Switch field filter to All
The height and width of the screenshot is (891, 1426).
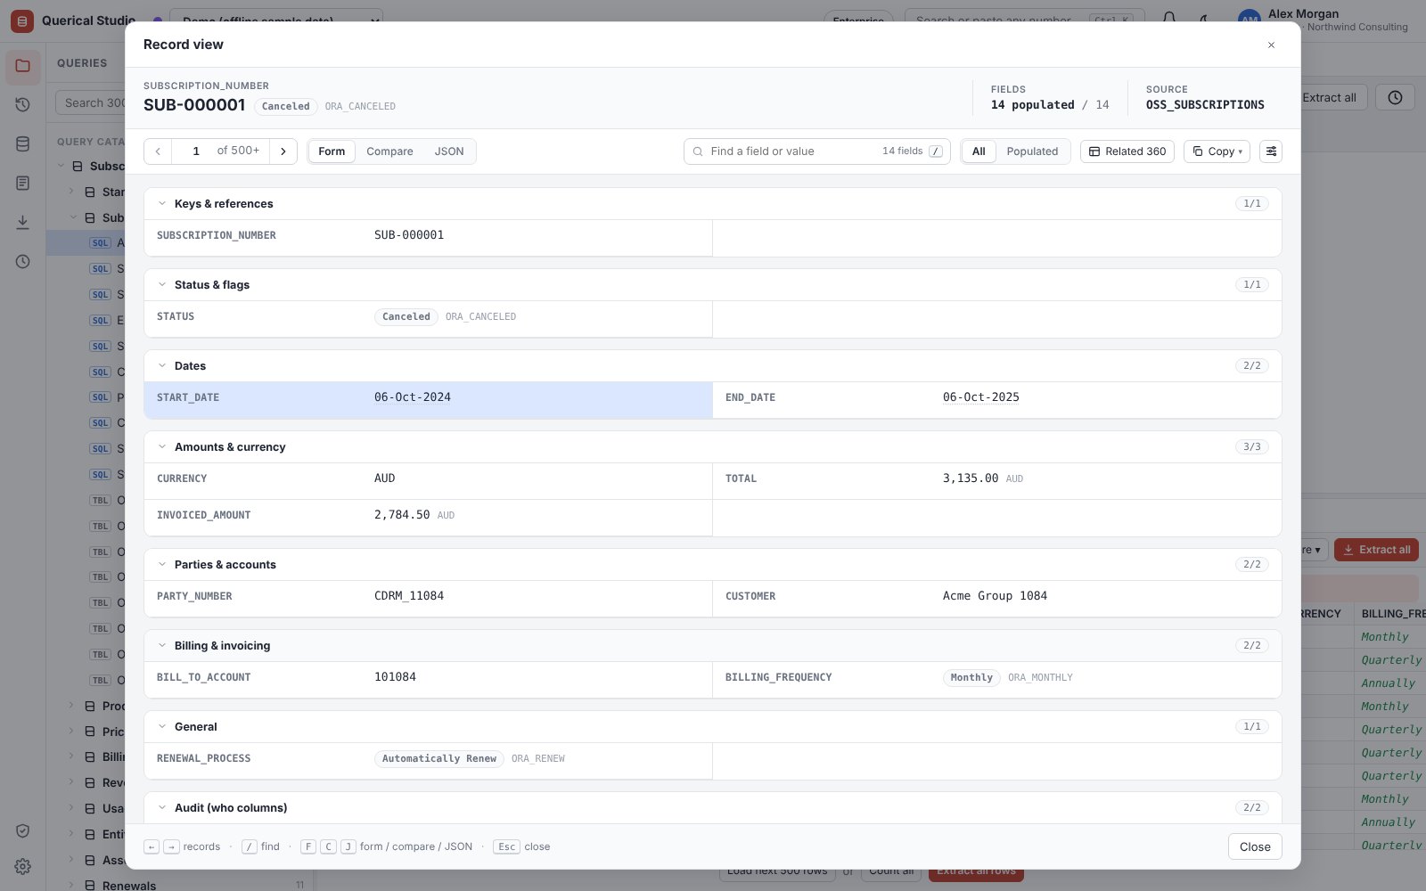979,151
